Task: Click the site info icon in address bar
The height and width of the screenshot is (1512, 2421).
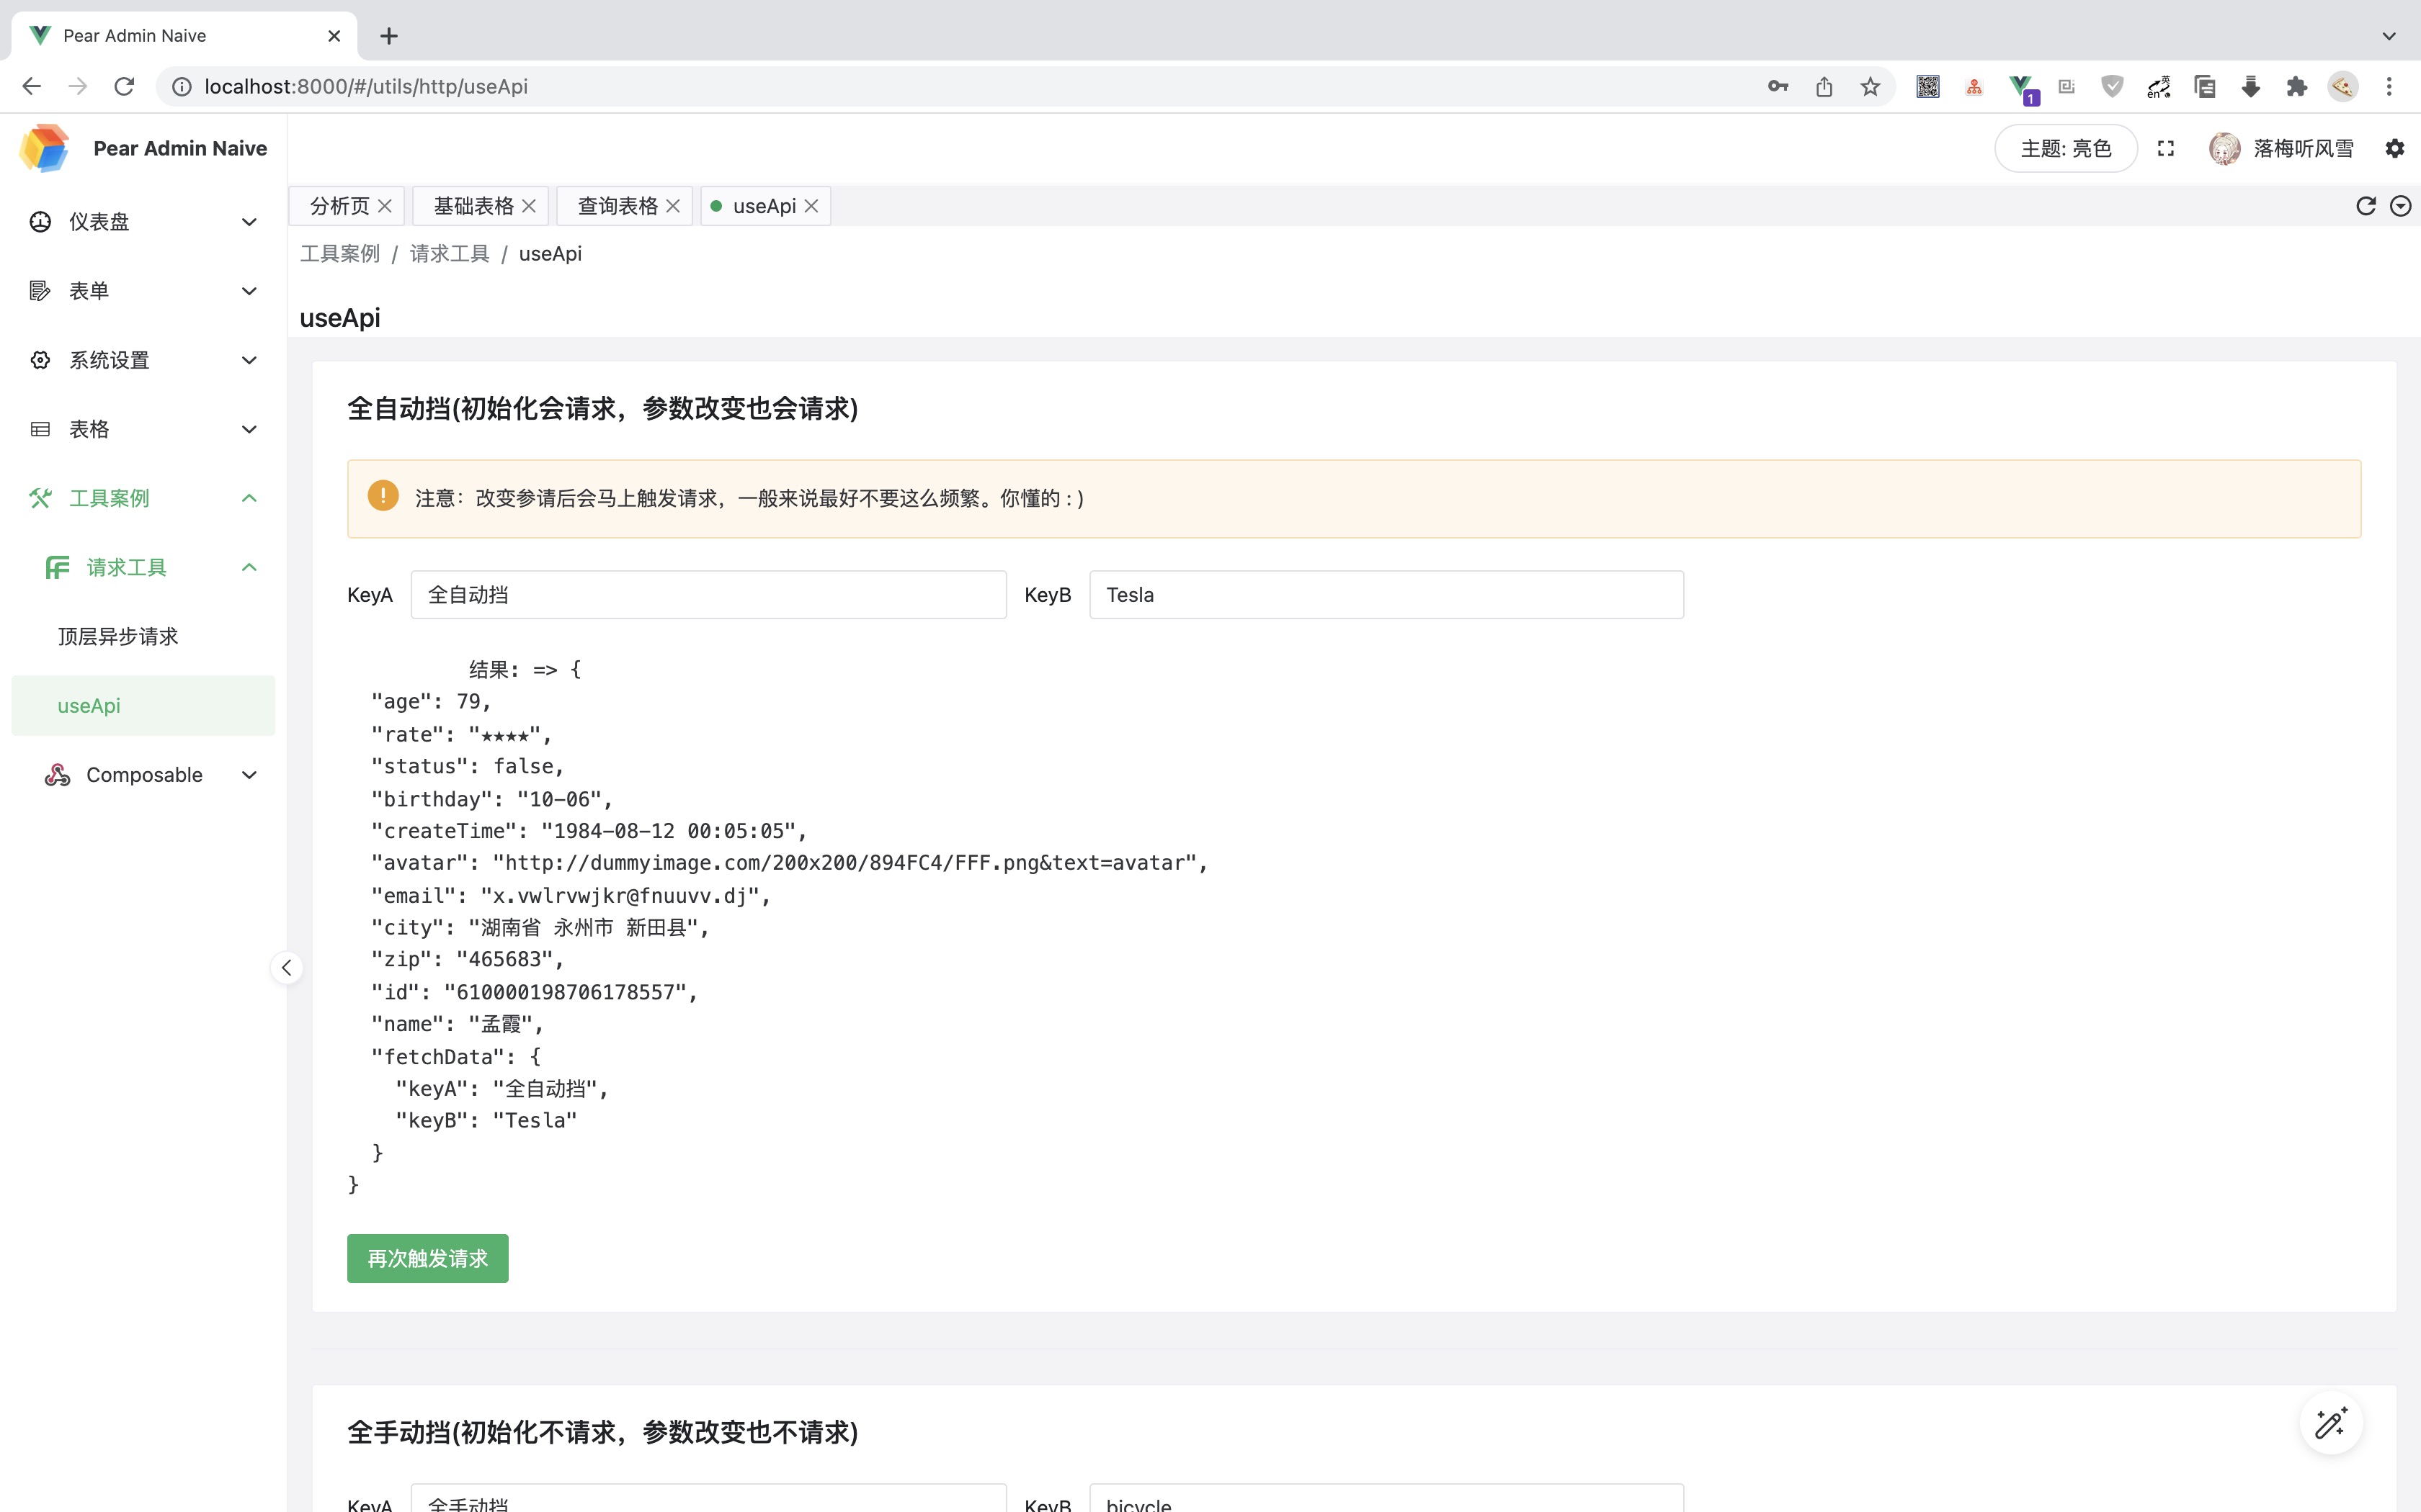Action: pos(182,87)
